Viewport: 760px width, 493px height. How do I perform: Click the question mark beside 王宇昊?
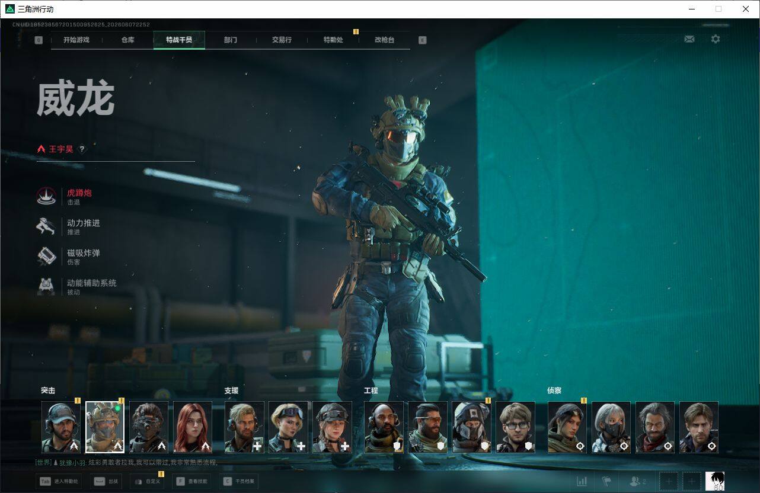coord(82,149)
